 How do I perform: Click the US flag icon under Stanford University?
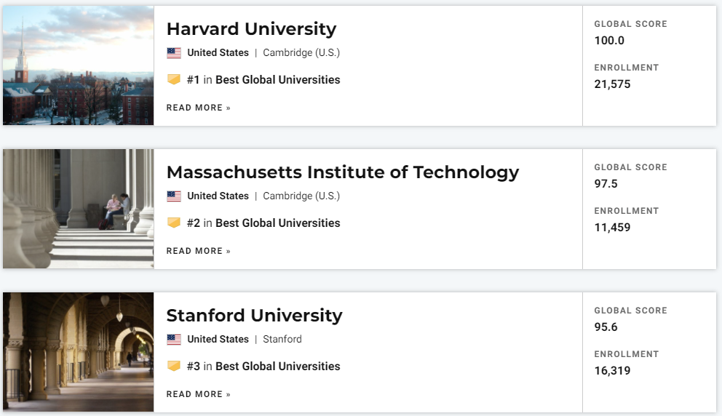tap(173, 340)
